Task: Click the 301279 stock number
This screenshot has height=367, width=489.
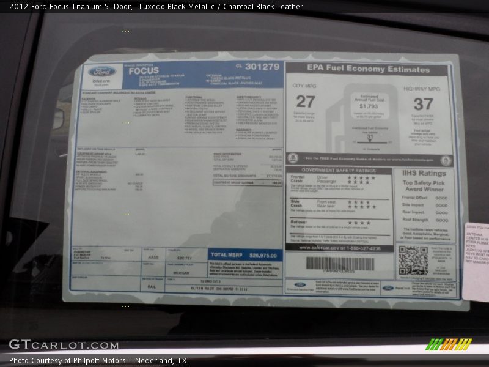Action: tap(262, 67)
